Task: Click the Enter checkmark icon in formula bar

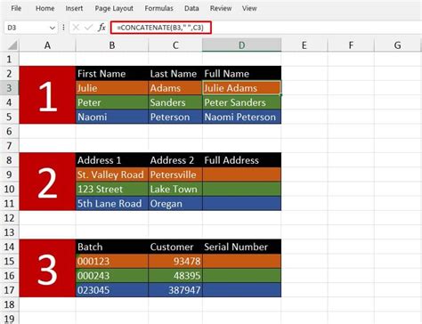Action: click(88, 28)
